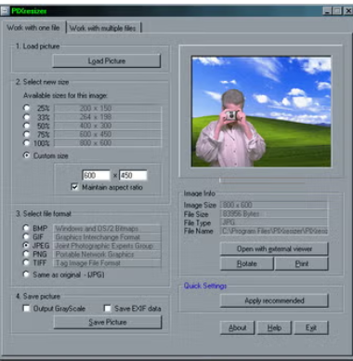Close the PIXresizer window
353x361 pixels.
[x=348, y=11]
